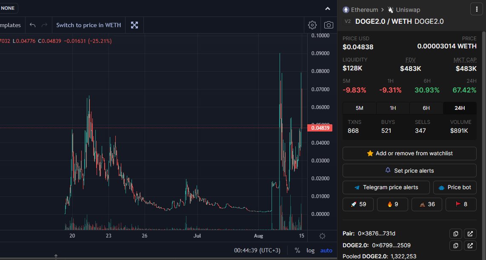Vote with the rocket reaction 59
486x260 pixels.
coord(358,204)
